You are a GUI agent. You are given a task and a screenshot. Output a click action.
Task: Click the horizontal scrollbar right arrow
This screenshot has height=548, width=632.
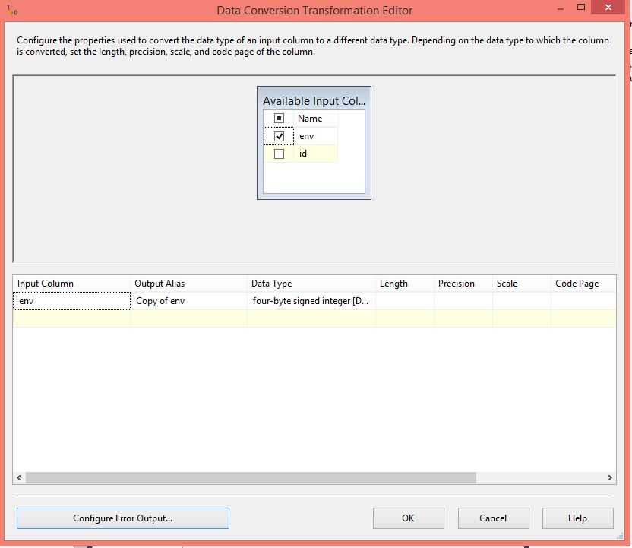coord(609,477)
